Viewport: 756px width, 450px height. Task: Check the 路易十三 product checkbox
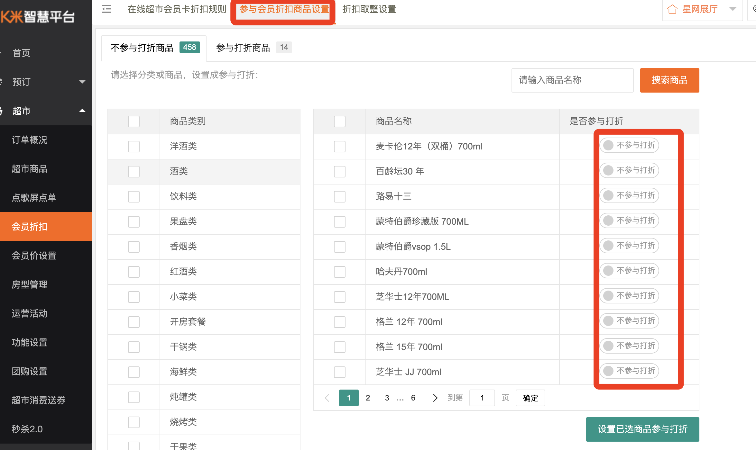point(340,197)
